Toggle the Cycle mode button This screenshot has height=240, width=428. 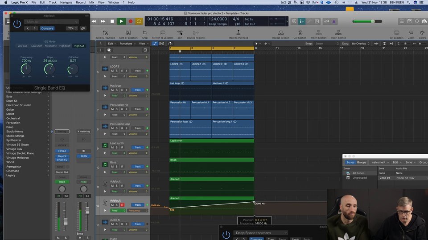click(139, 21)
